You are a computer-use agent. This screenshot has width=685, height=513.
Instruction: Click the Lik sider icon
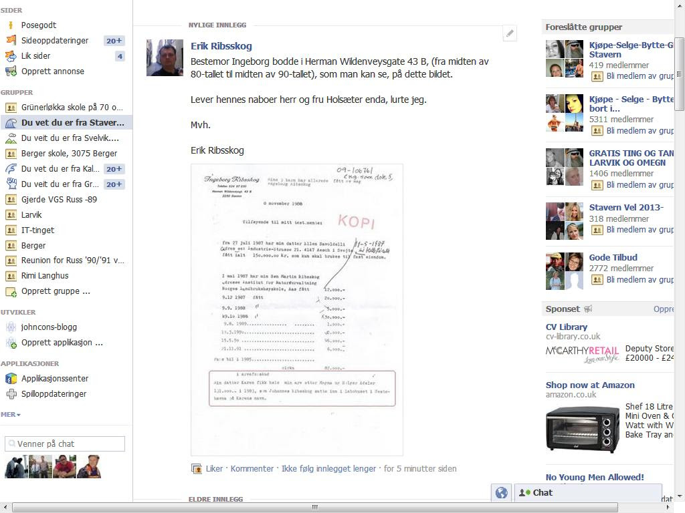(x=11, y=56)
